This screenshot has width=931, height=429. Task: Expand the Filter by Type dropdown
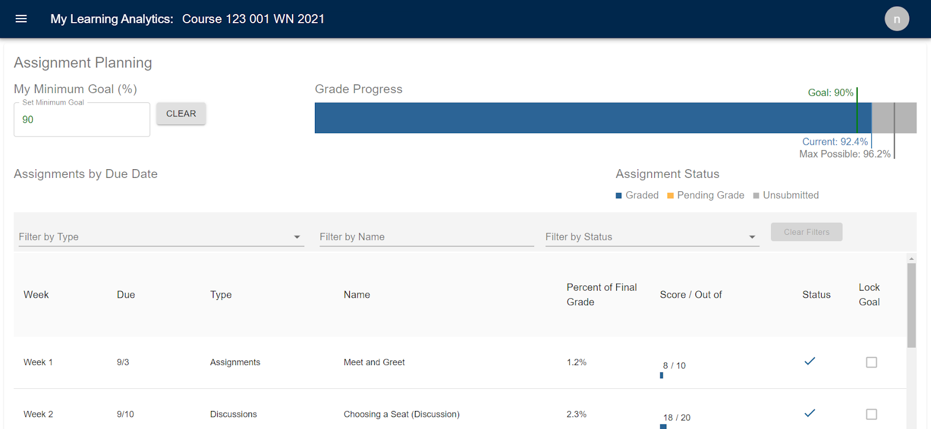click(x=161, y=237)
